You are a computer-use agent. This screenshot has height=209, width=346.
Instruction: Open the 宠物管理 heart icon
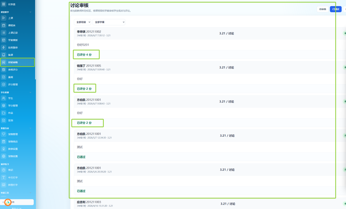(x=3, y=134)
